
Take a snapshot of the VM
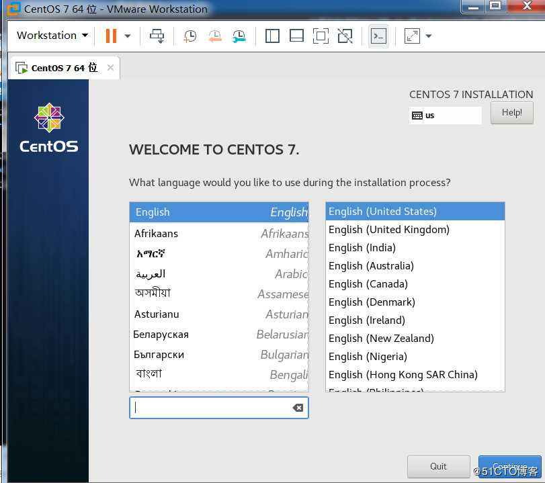pos(190,36)
